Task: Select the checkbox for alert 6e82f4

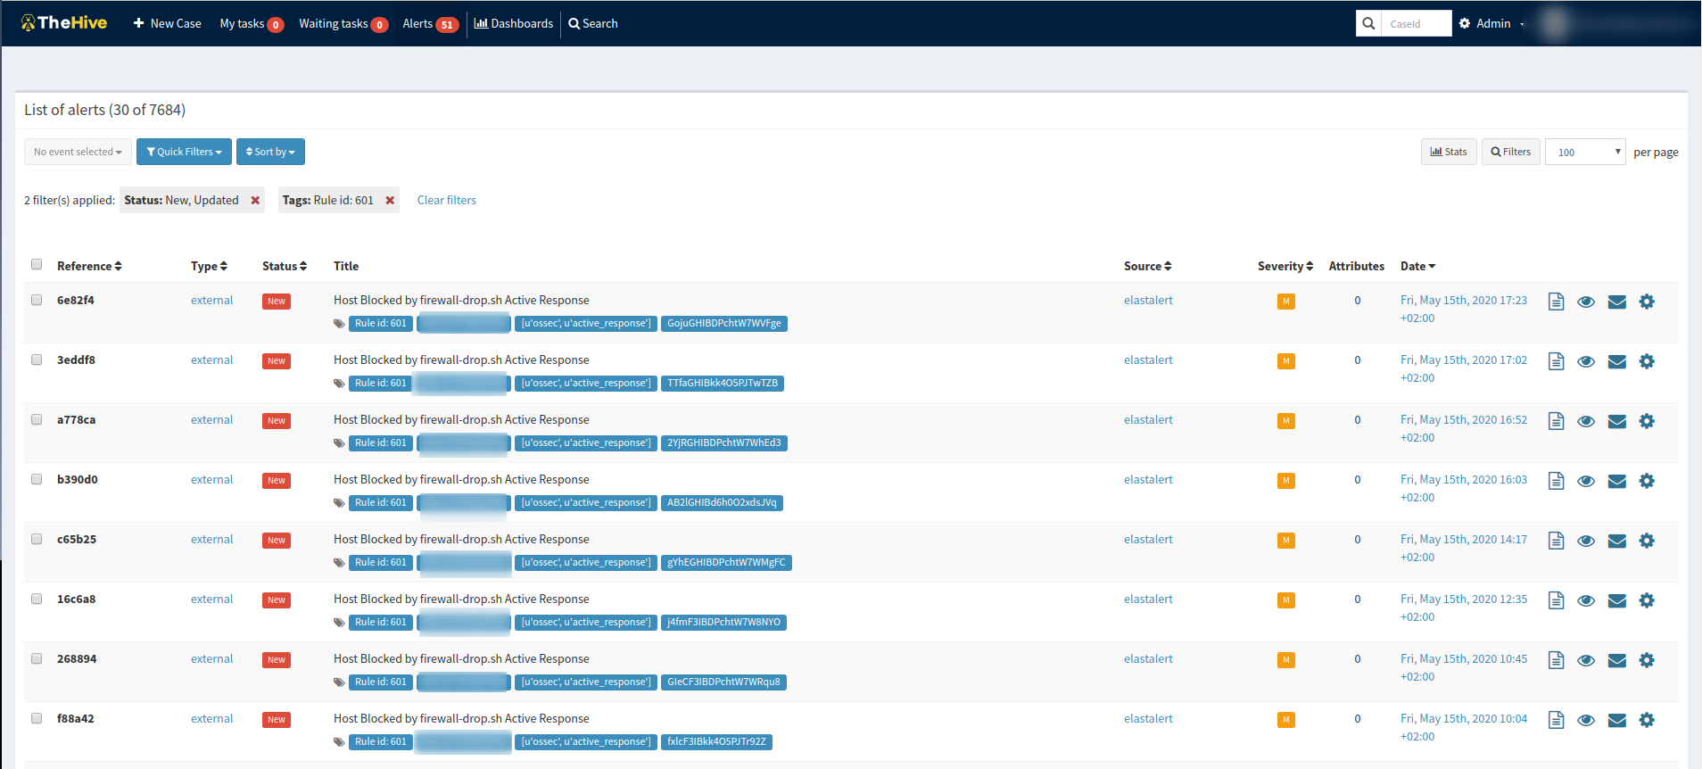Action: click(37, 300)
